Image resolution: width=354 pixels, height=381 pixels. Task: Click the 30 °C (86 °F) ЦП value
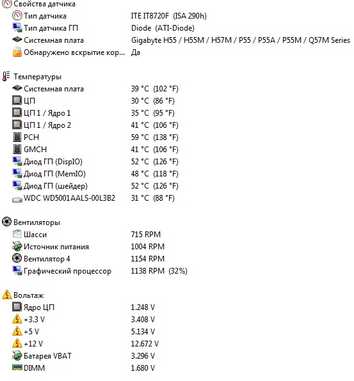153,101
